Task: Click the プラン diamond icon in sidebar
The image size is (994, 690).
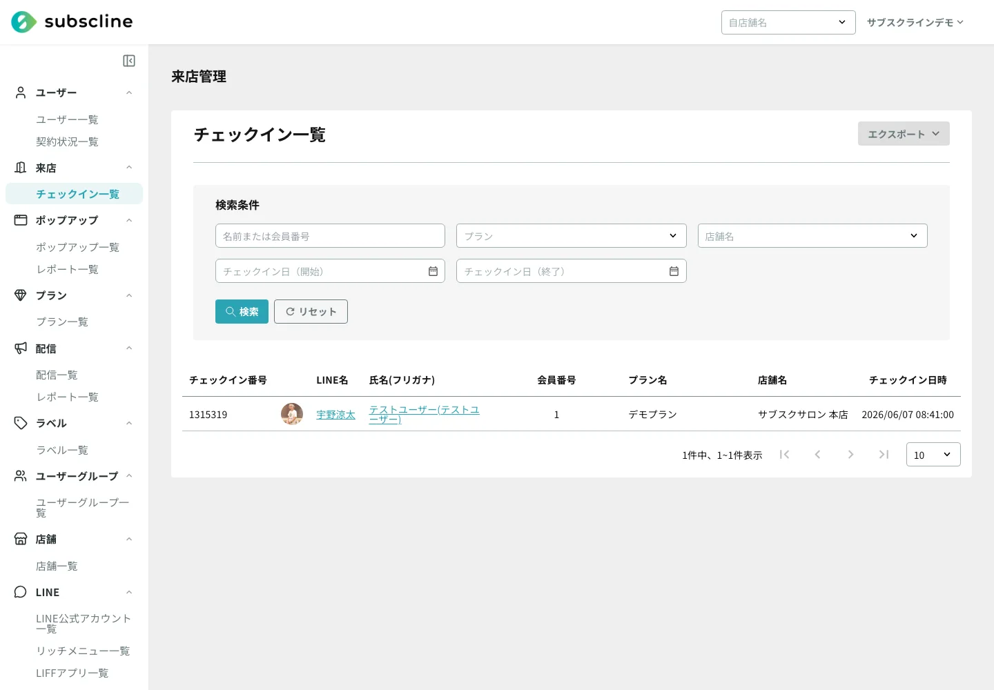Action: coord(21,295)
